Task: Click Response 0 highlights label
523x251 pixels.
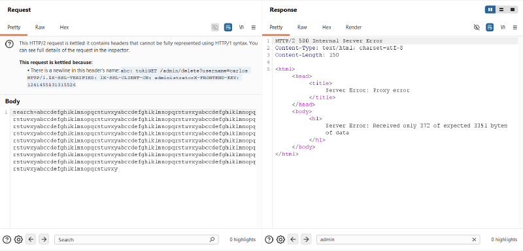Action: 504,239
